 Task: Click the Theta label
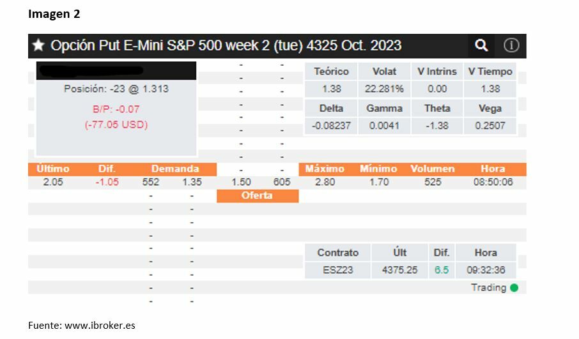click(437, 109)
